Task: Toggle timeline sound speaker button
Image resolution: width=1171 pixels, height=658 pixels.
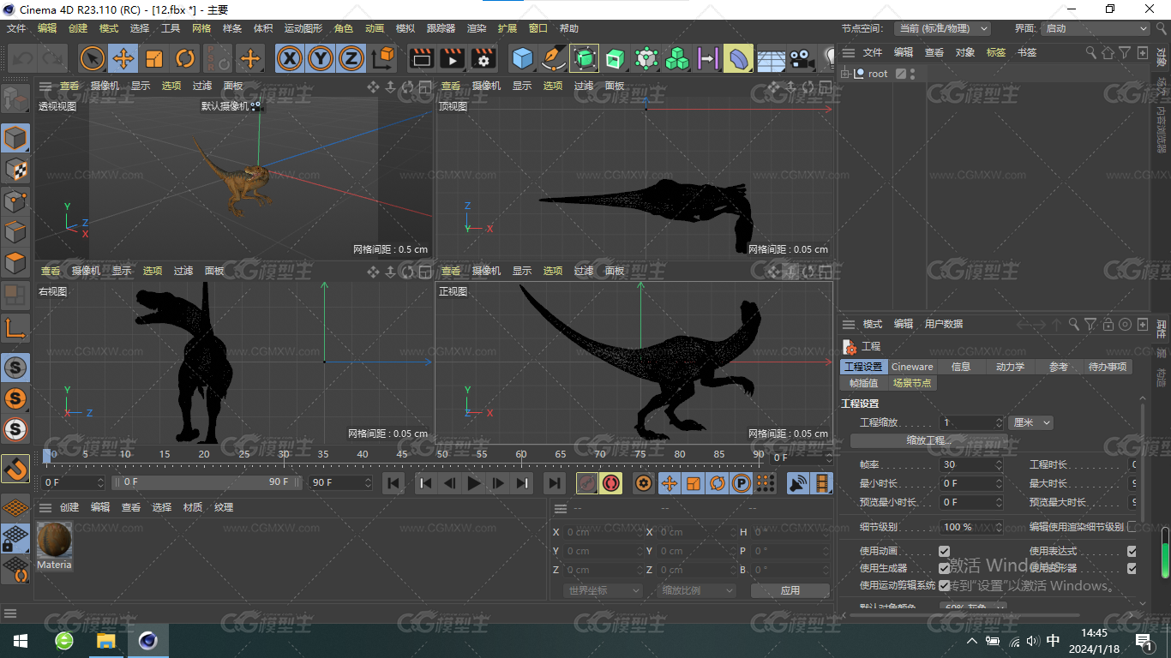Action: (x=798, y=483)
